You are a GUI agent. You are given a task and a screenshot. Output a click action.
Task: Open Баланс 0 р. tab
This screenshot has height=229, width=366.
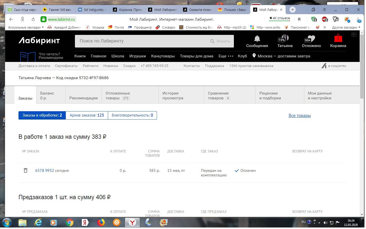tap(51, 95)
